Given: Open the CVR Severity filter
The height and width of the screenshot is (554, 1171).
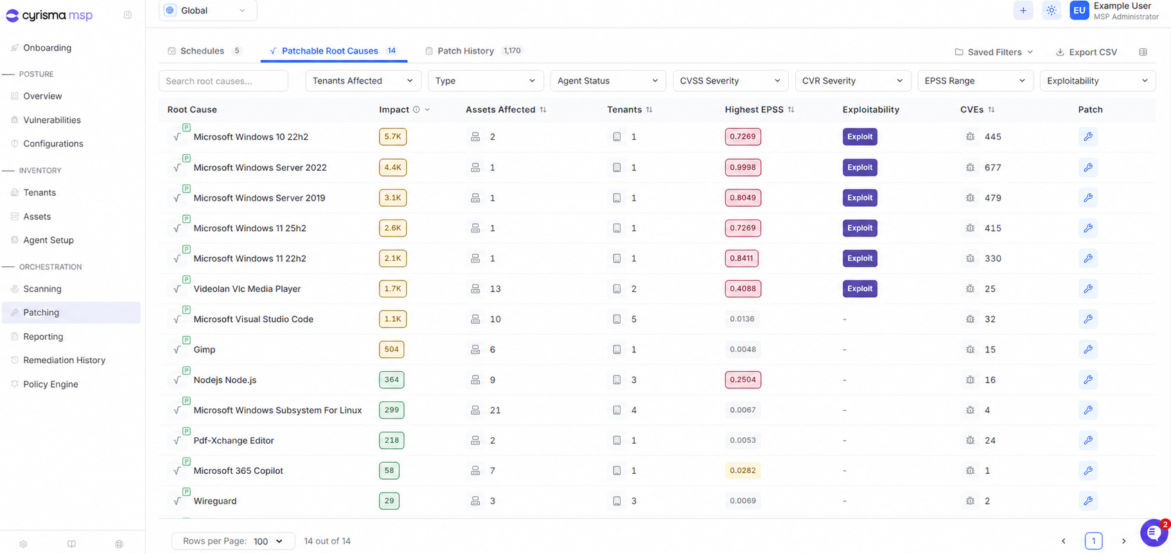Looking at the screenshot, I should pos(853,81).
